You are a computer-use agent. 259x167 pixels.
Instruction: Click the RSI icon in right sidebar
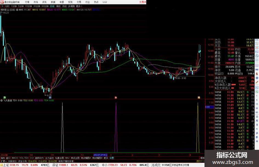(257, 70)
